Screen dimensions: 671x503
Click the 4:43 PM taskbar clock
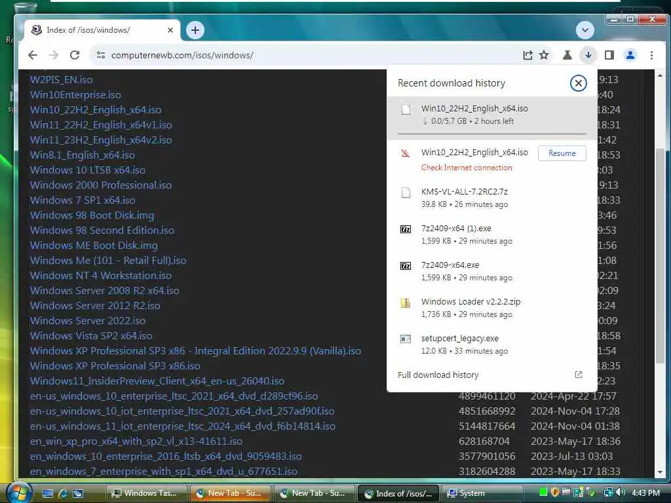(x=645, y=493)
